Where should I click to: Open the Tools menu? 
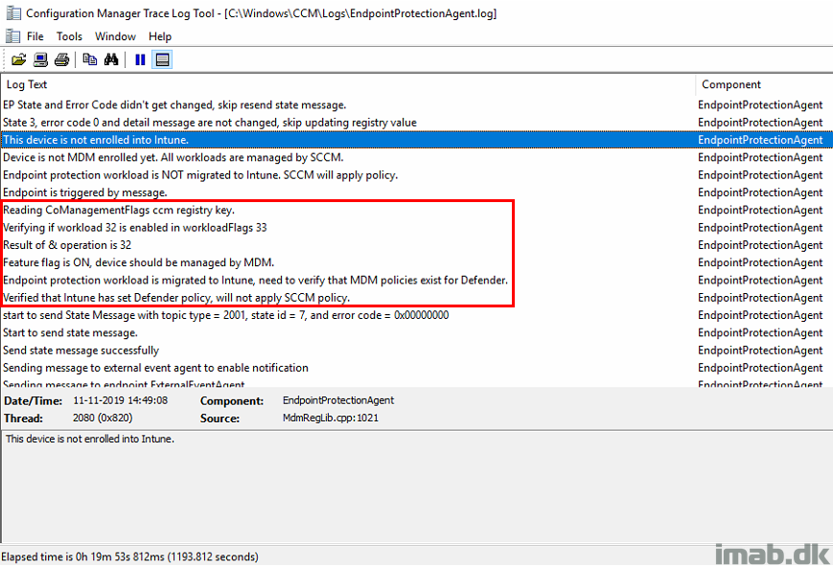[x=69, y=36]
